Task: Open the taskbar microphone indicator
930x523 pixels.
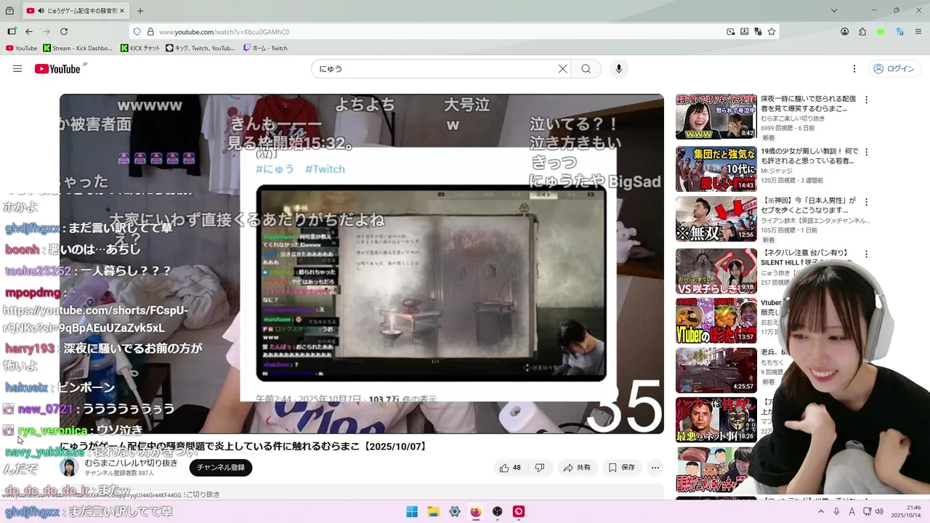Action: 837,511
